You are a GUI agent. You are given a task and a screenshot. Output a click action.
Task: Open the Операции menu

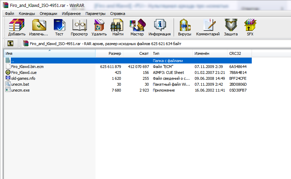(x=48, y=14)
